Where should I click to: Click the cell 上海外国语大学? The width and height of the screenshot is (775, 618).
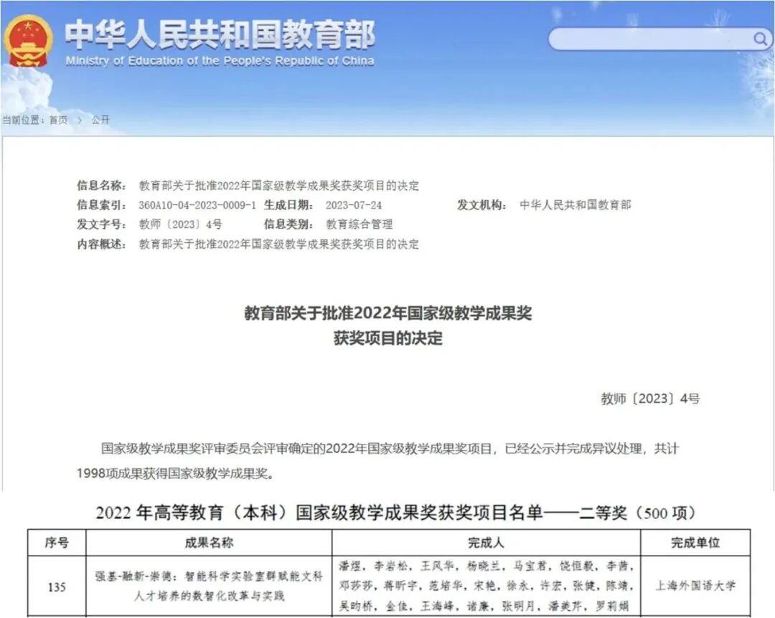tap(695, 586)
